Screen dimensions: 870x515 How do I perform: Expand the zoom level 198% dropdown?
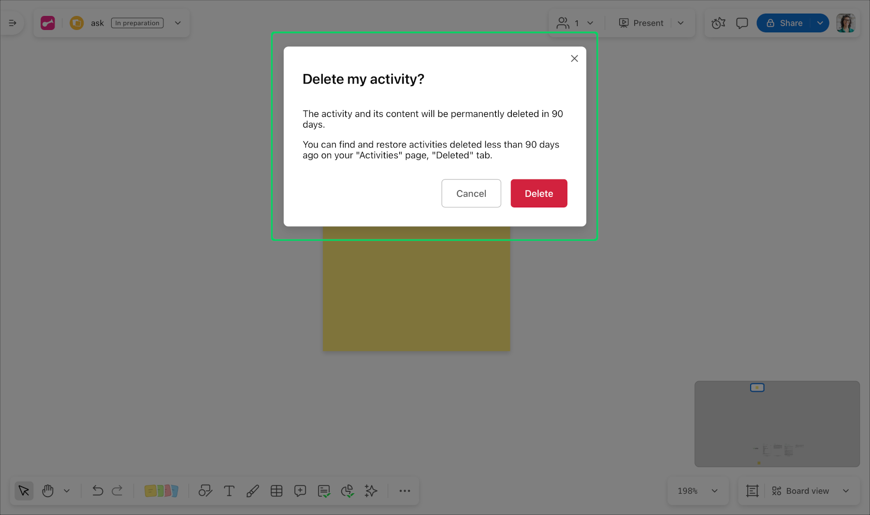pos(697,491)
